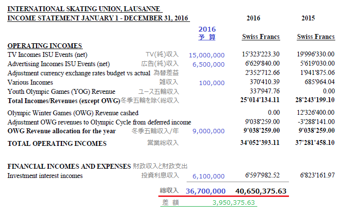345x212 pixels.
Task: Select the budget value 9,000,000
Action: pos(209,131)
